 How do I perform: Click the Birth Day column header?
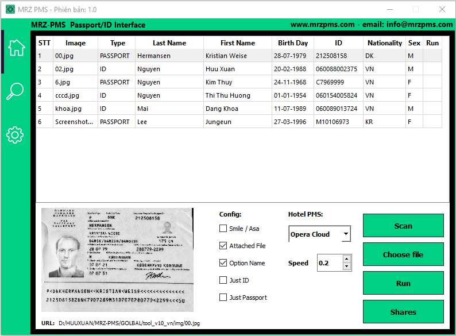[293, 43]
